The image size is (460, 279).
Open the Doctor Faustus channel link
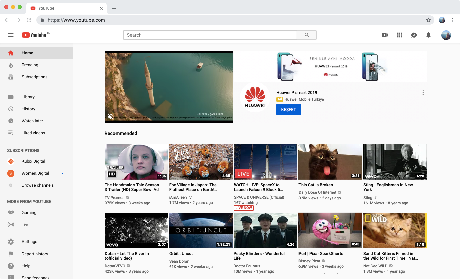tap(247, 266)
